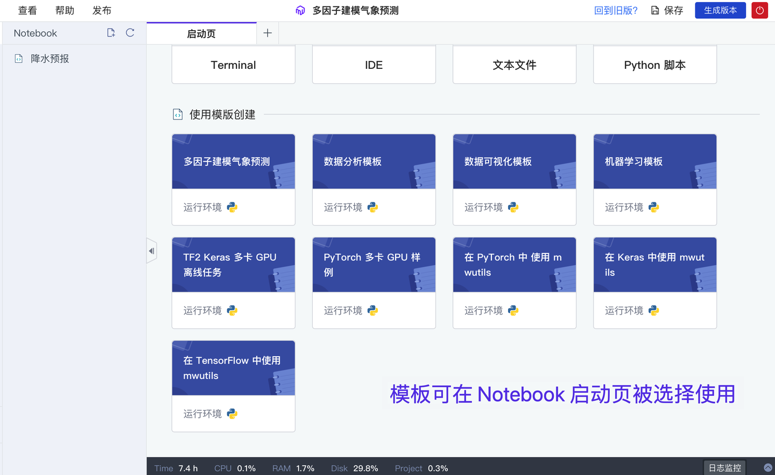Click the new notebook file icon
The height and width of the screenshot is (475, 775).
point(111,33)
